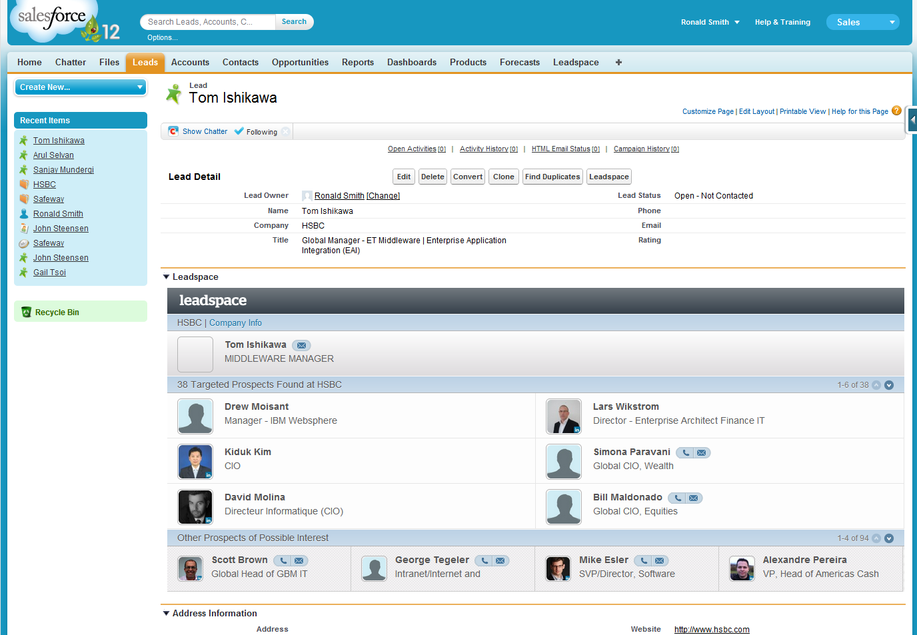
Task: Click the email icon for Simona Paravani
Action: (x=702, y=453)
